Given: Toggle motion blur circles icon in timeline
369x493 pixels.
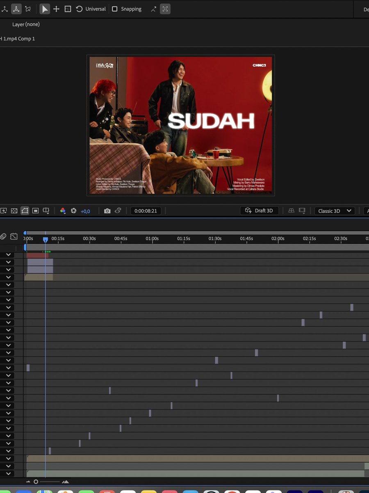Looking at the screenshot, I should click(x=3, y=236).
